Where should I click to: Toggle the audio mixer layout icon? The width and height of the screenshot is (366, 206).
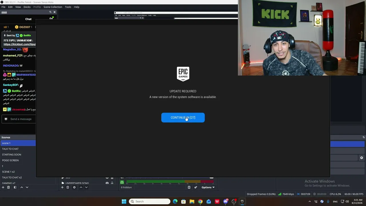click(x=189, y=187)
